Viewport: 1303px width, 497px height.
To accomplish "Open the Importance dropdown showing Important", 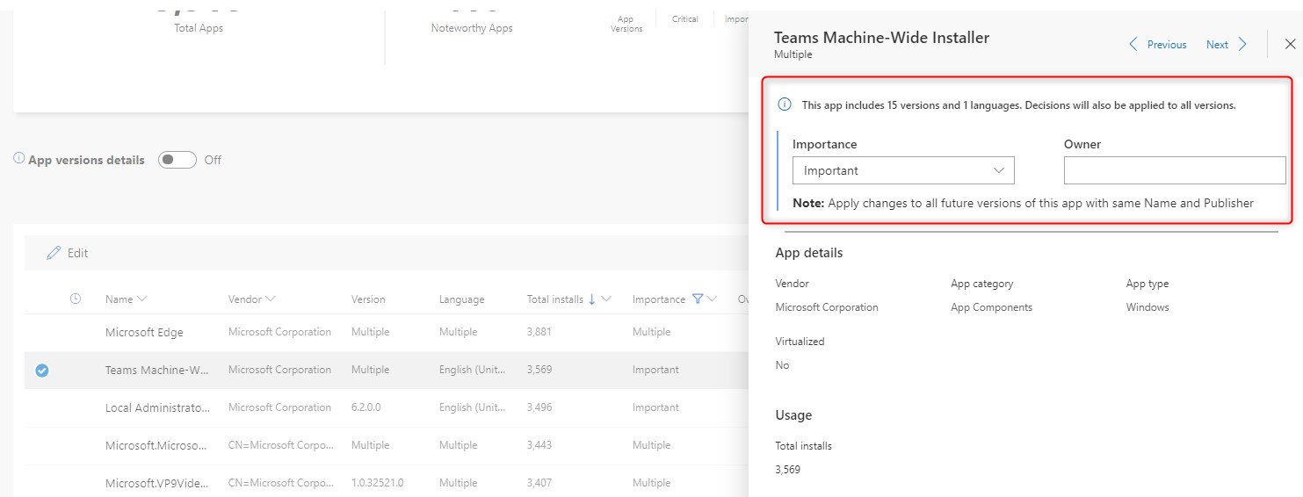I will tap(903, 170).
